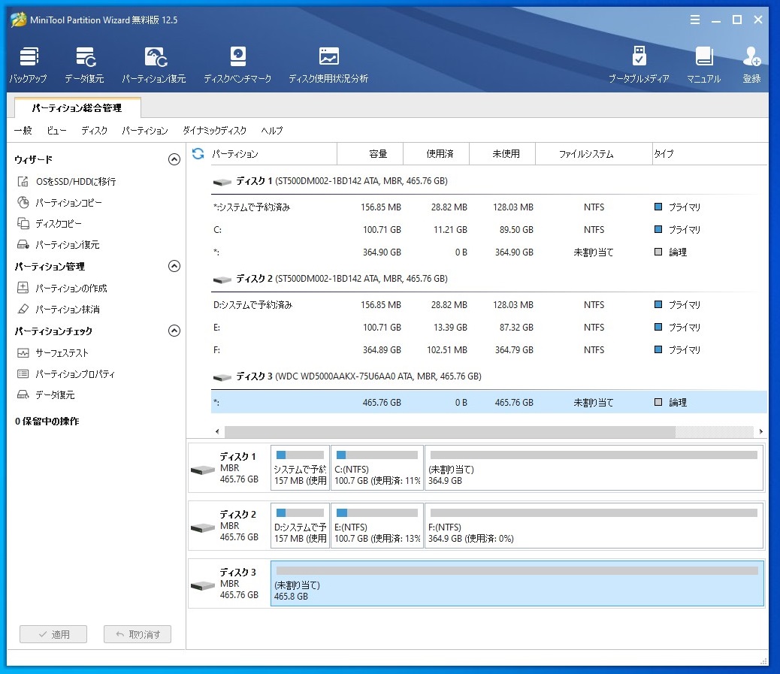Select the C: partition row
The height and width of the screenshot is (674, 780).
(x=488, y=230)
